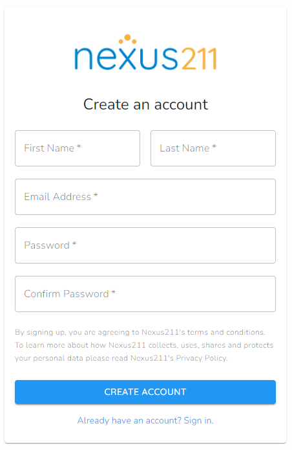Click the Nexus211 logo
The image size is (292, 450).
145,52
